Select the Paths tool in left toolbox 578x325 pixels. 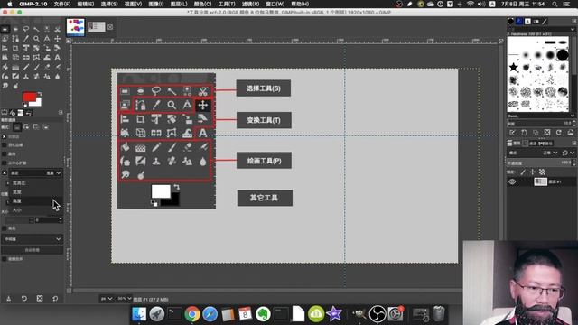click(15, 39)
